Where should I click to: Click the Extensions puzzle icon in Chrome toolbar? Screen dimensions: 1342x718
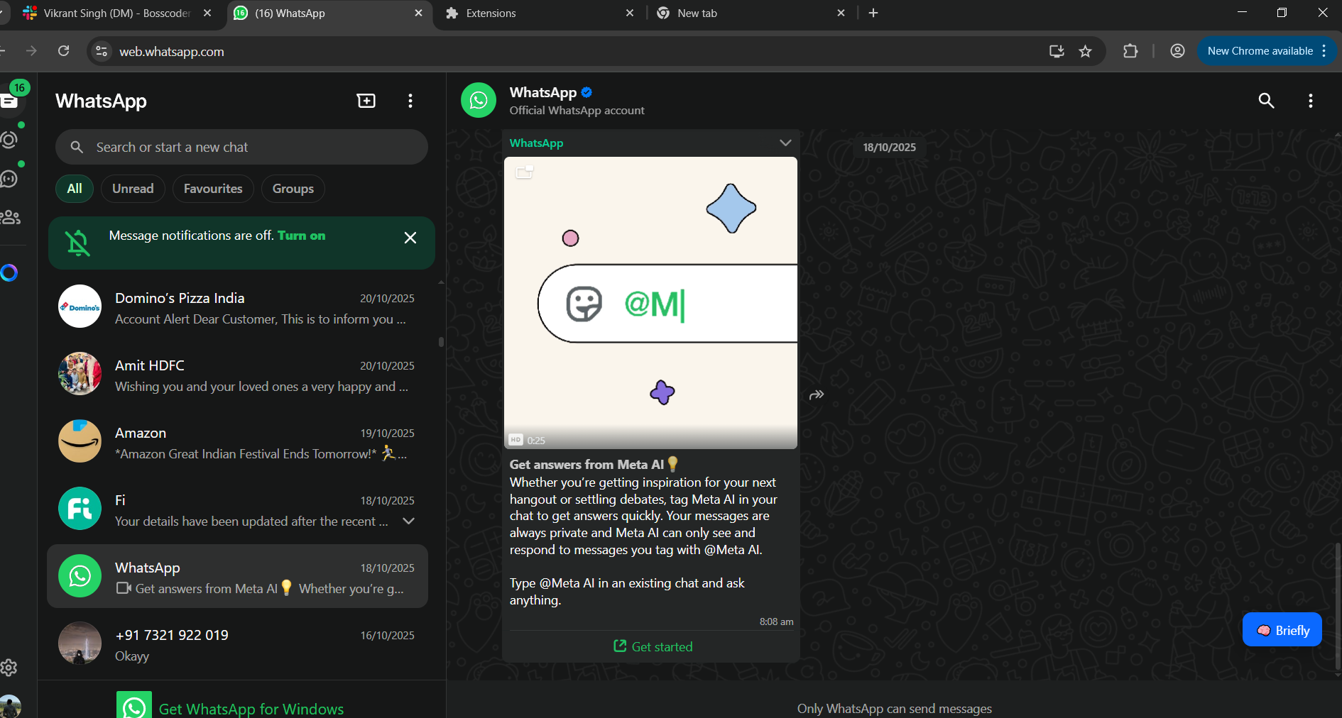pos(1130,51)
